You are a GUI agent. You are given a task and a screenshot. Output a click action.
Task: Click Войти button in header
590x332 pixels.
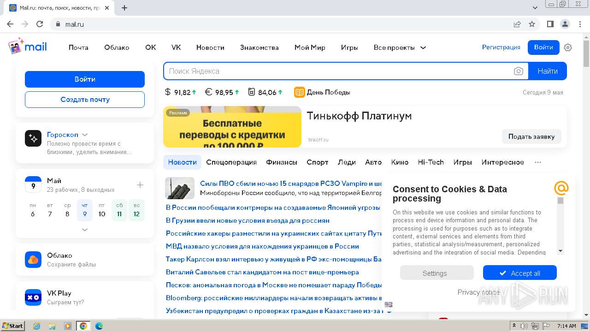pyautogui.click(x=543, y=47)
